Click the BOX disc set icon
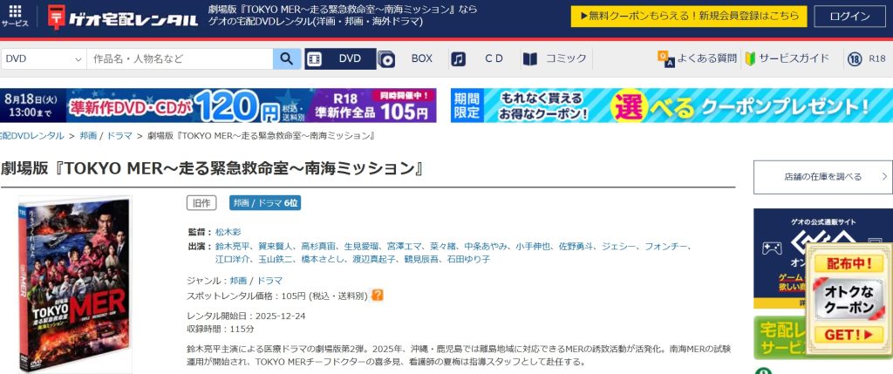 [386, 59]
